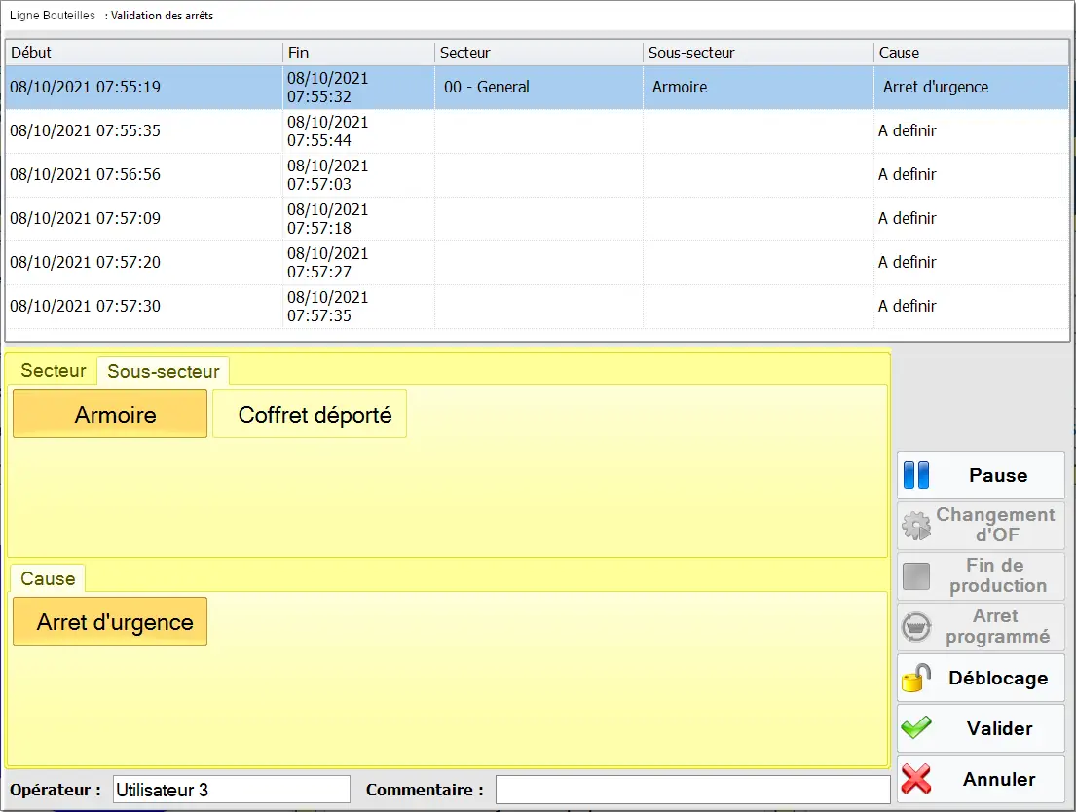The image size is (1076, 812).
Task: Select the row starting 08/10/2021 07:57:20
Action: tap(538, 263)
